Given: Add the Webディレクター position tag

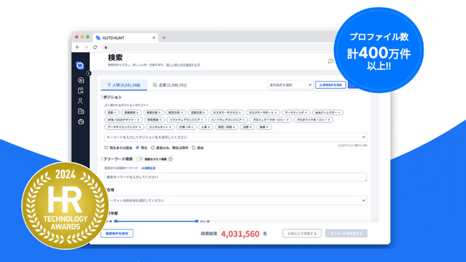Looking at the screenshot, I should click(328, 112).
